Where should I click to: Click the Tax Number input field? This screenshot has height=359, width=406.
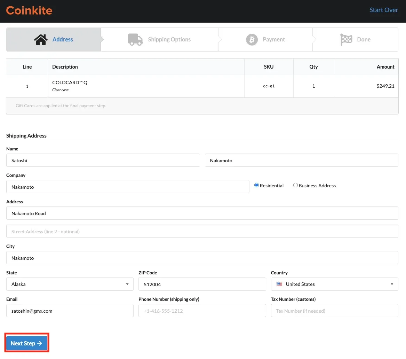coord(335,311)
